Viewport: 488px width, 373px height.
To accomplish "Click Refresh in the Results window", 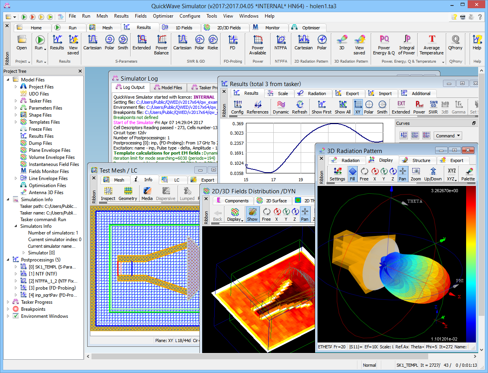I will 300,107.
